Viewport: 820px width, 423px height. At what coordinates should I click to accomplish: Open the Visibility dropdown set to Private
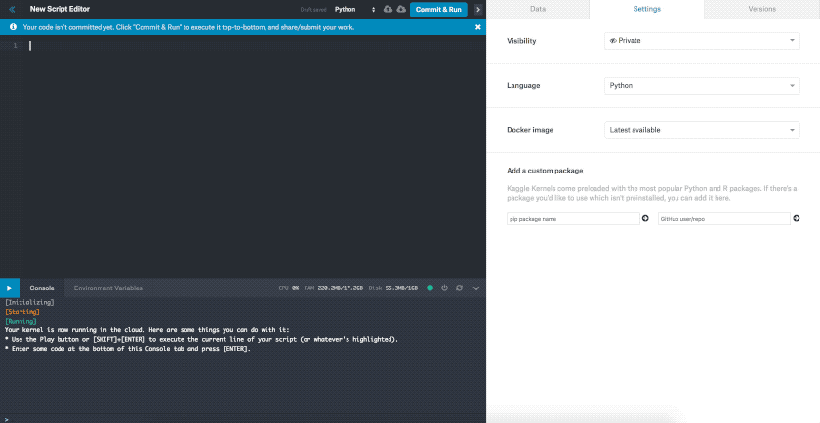(x=702, y=41)
